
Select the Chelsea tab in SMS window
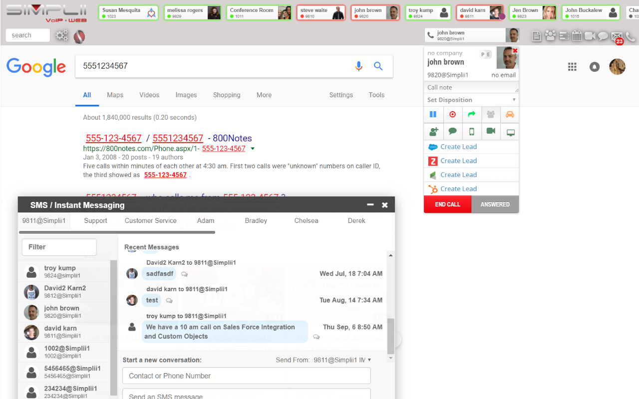point(307,220)
